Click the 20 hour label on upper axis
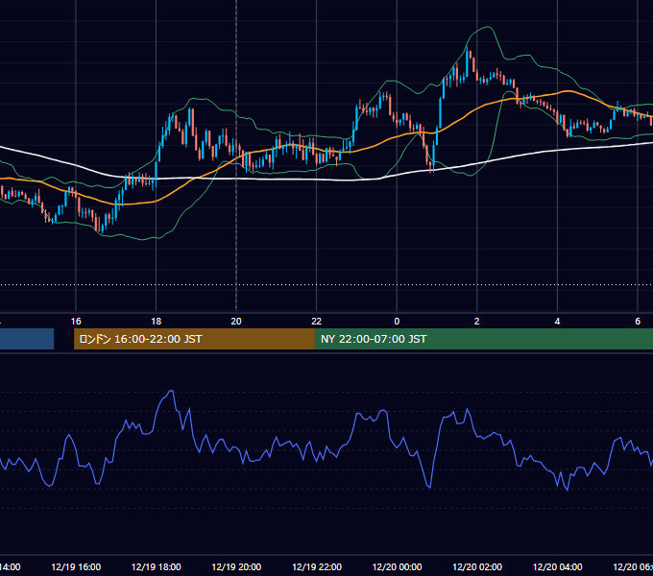The width and height of the screenshot is (653, 576). coord(236,322)
